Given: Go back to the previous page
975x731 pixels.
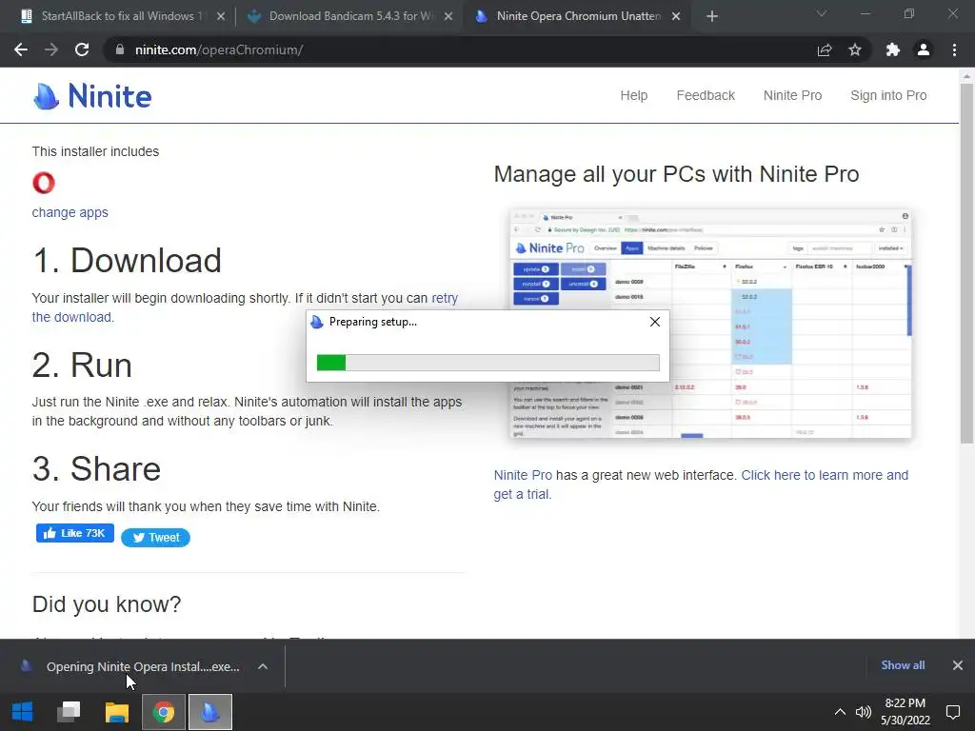Looking at the screenshot, I should [x=21, y=49].
